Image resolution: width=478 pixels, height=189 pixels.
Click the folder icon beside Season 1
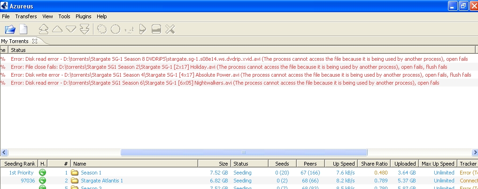[x=75, y=173]
